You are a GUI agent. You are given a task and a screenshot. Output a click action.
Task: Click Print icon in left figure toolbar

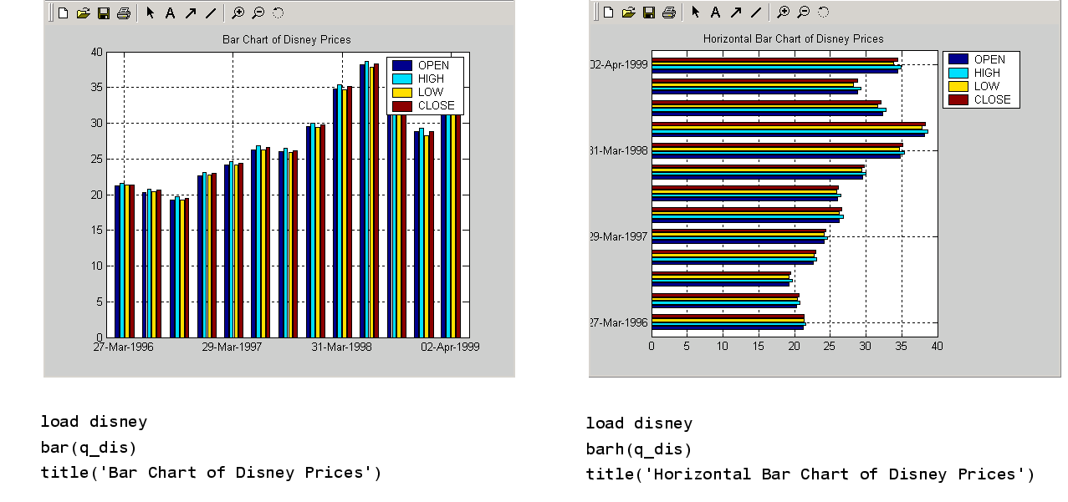(124, 13)
